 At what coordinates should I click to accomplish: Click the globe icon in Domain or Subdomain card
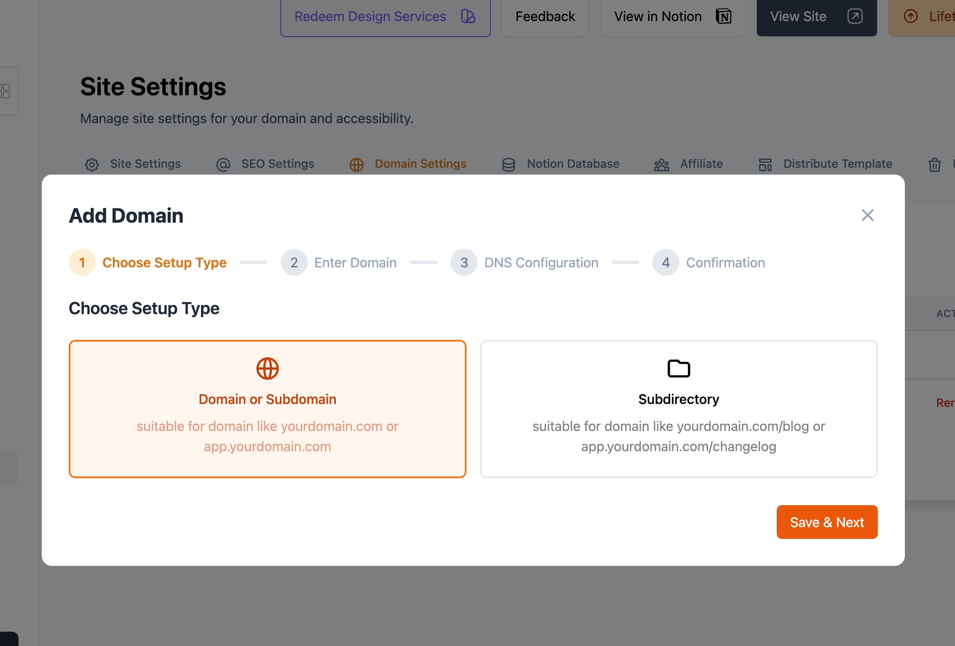click(267, 369)
